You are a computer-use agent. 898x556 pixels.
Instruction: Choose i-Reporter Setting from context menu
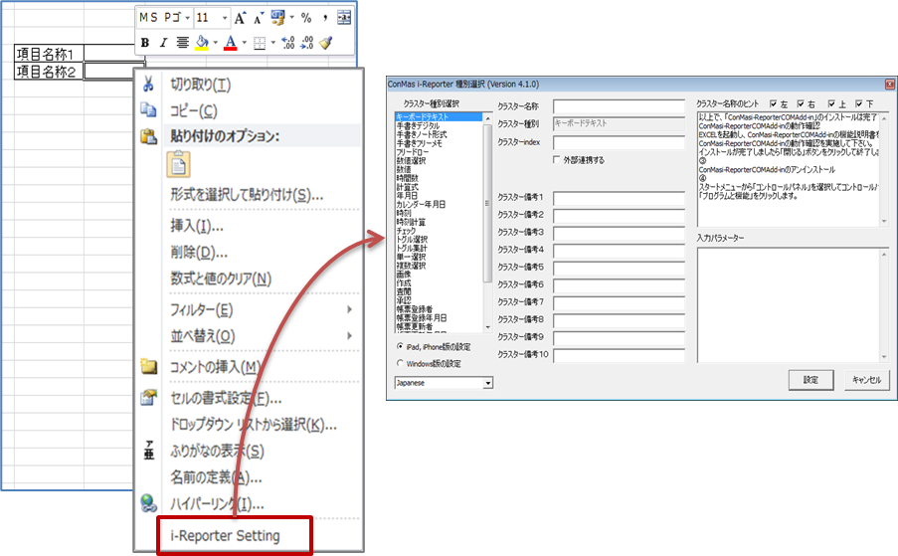[x=225, y=535]
